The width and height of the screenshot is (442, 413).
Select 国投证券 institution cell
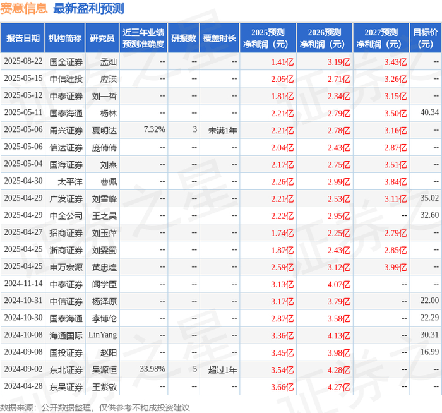click(x=66, y=352)
